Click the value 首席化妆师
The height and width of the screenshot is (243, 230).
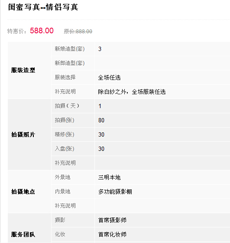112,234
